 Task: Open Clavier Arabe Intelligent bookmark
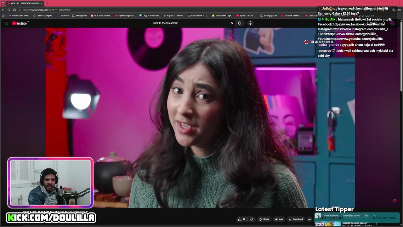(19, 15)
